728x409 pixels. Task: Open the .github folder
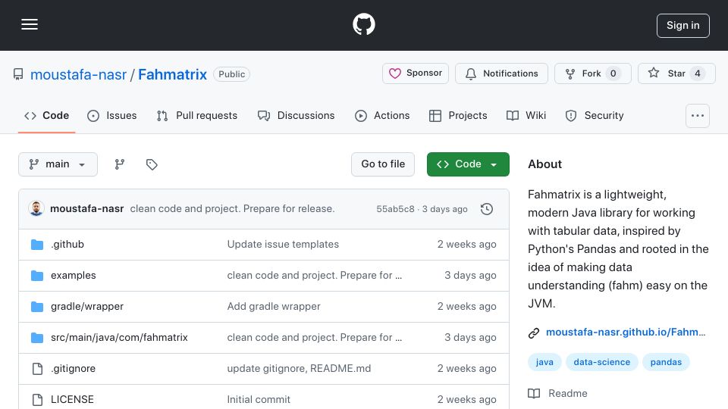point(67,245)
